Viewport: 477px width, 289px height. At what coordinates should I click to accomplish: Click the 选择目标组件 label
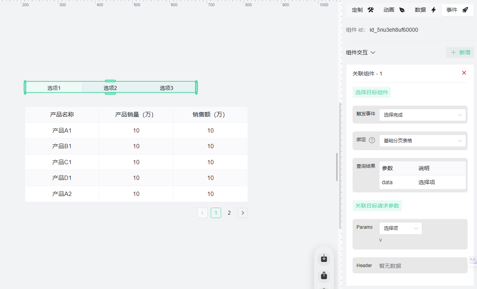click(x=372, y=93)
